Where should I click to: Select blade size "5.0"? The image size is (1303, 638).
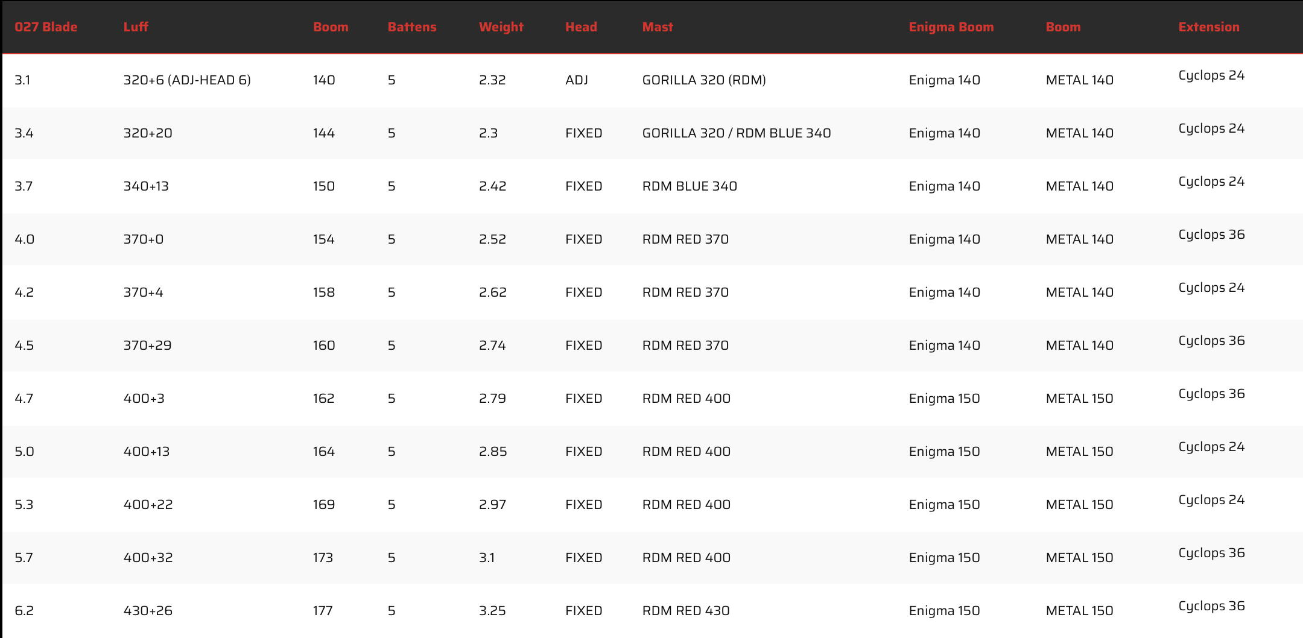point(24,452)
